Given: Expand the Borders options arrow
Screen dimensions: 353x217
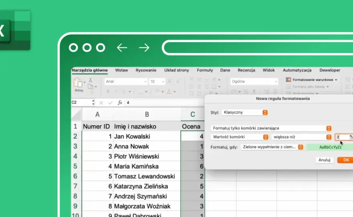Looking at the screenshot, I should (146, 92).
